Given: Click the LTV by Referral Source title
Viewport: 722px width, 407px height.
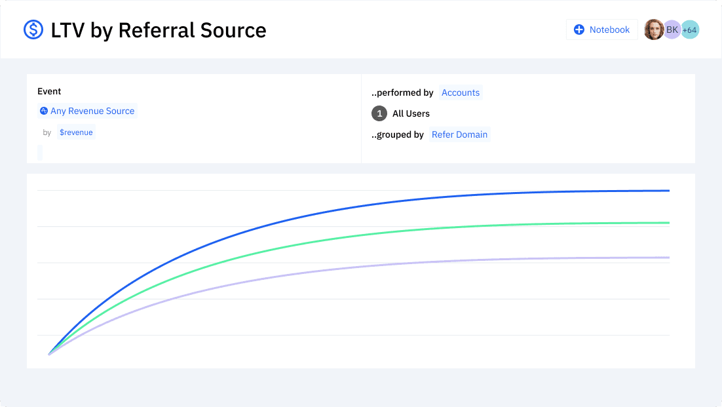Looking at the screenshot, I should pos(159,30).
